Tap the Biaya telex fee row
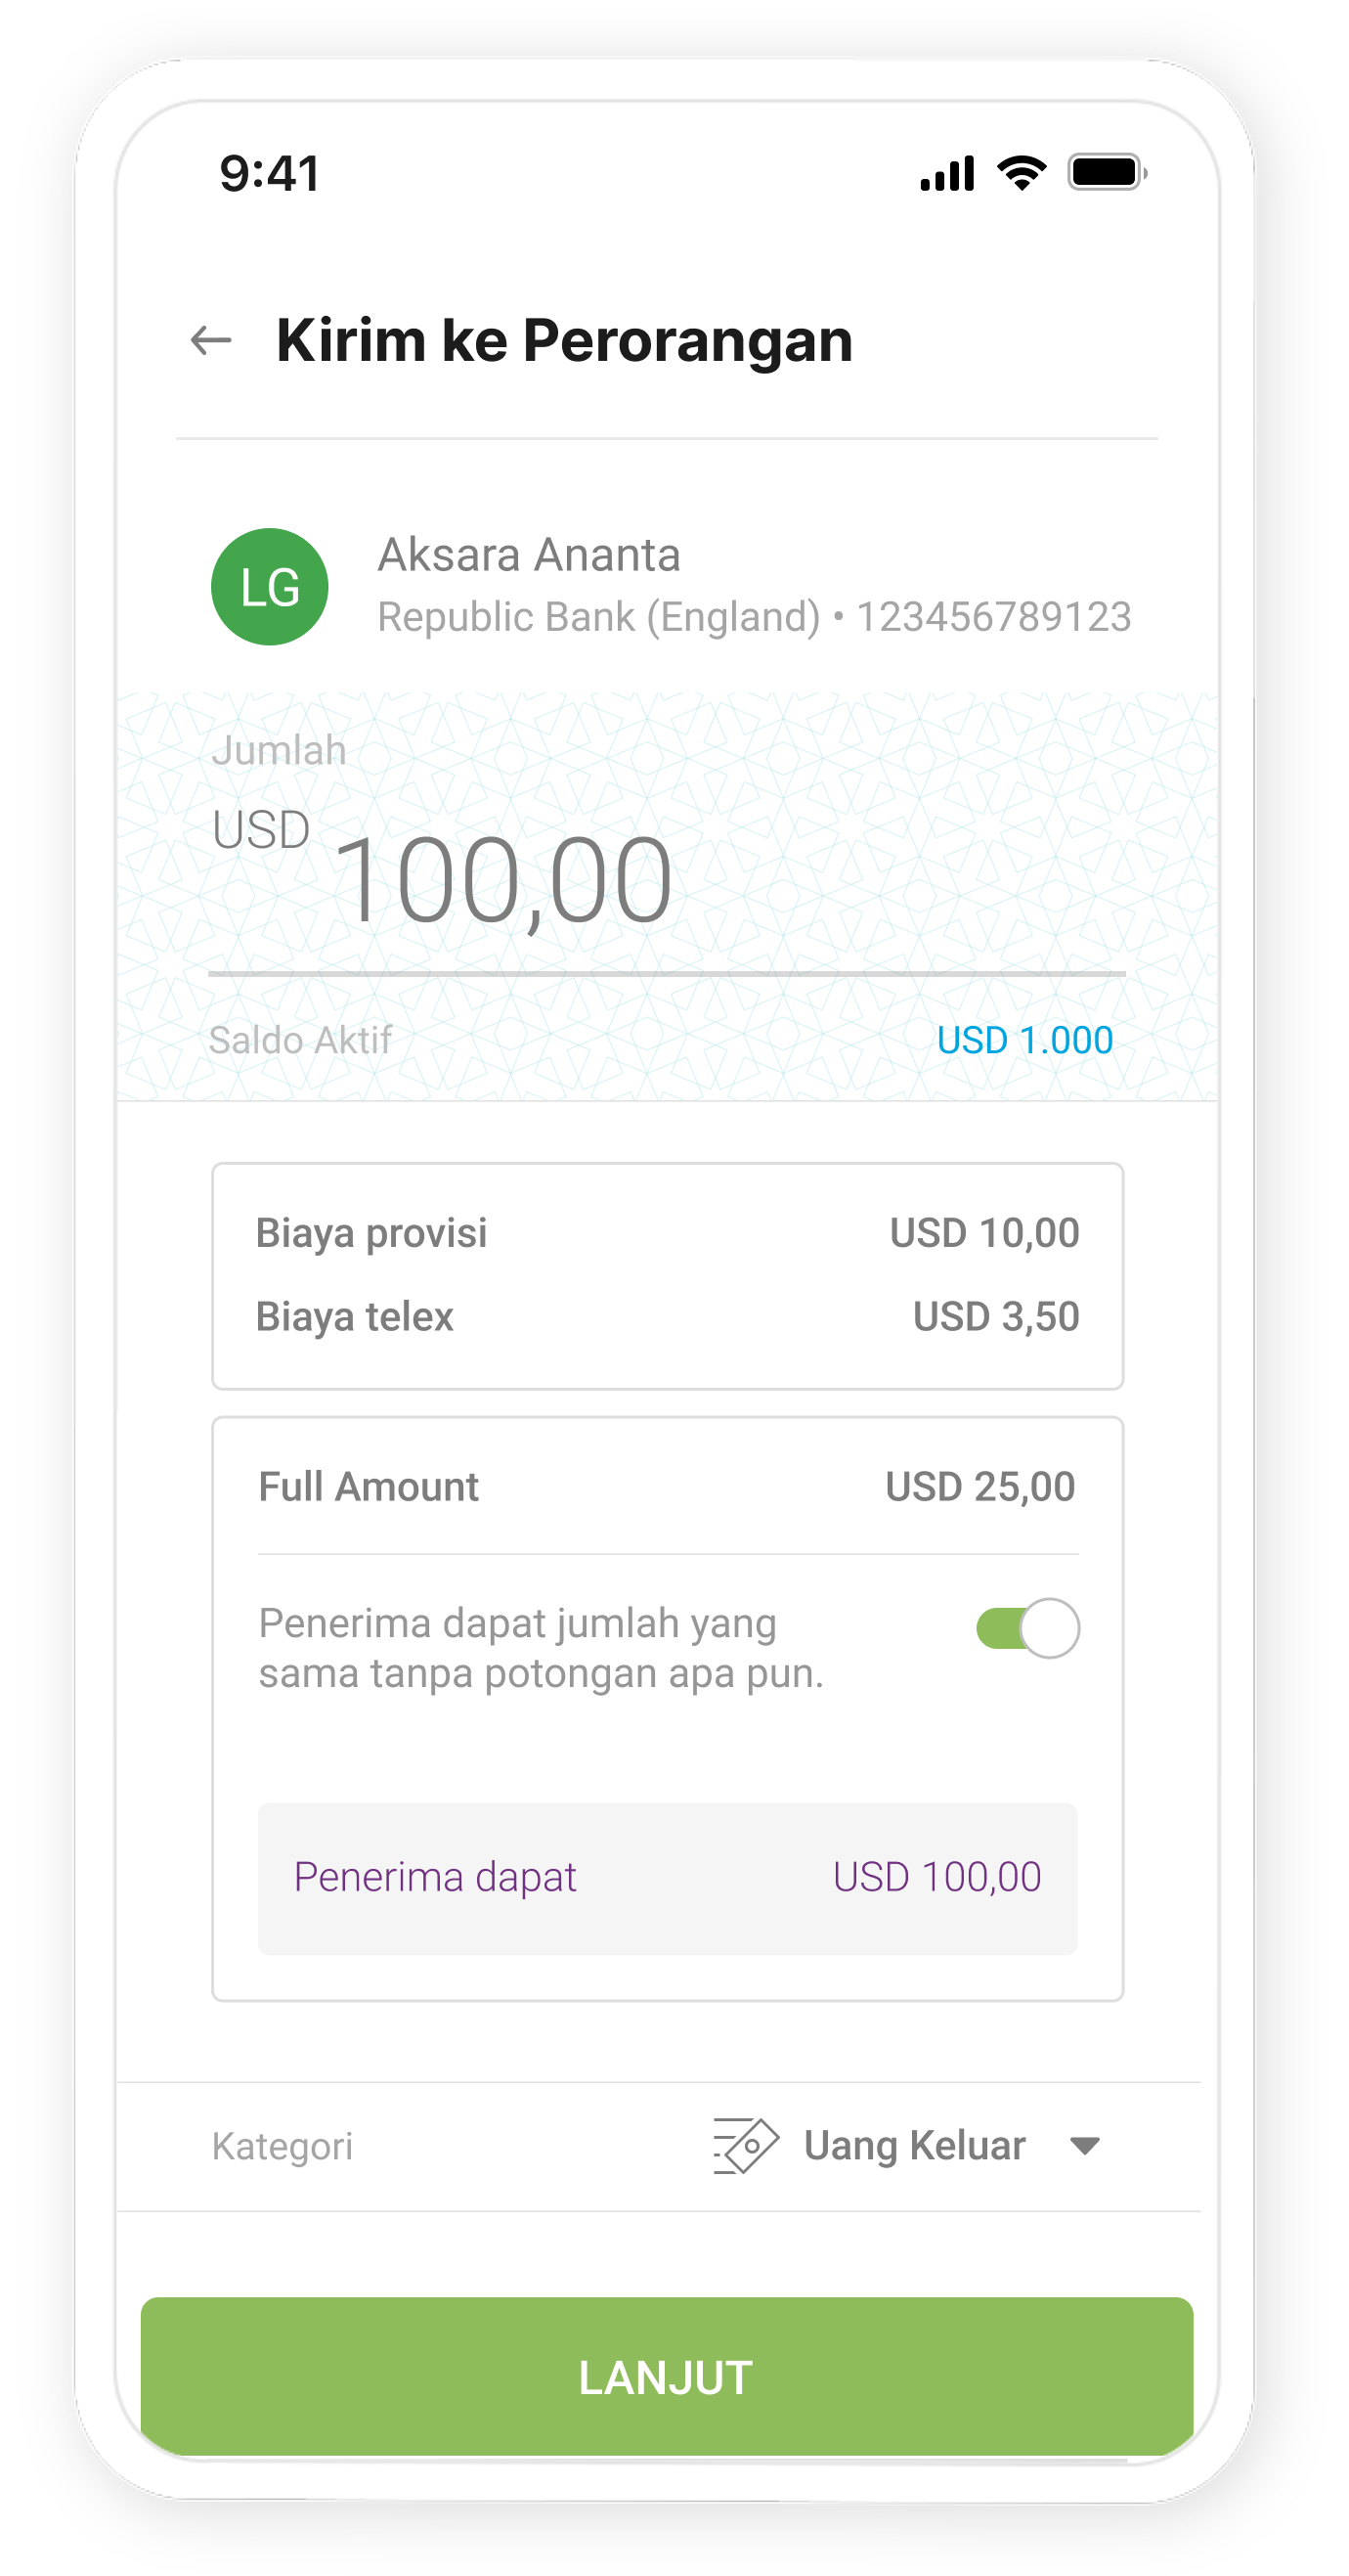This screenshot has width=1349, height=2576. (667, 1316)
